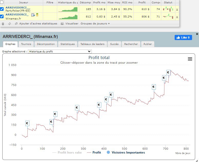Click the PartyPoker profit history thumbnail
The height and width of the screenshot is (162, 199).
coord(68,9)
